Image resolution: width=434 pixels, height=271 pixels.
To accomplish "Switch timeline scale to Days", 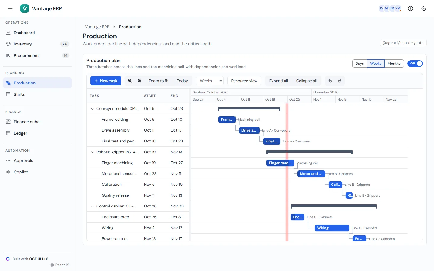I will click(360, 64).
